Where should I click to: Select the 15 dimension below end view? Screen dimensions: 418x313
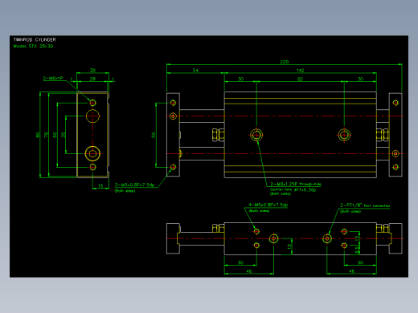(100, 185)
